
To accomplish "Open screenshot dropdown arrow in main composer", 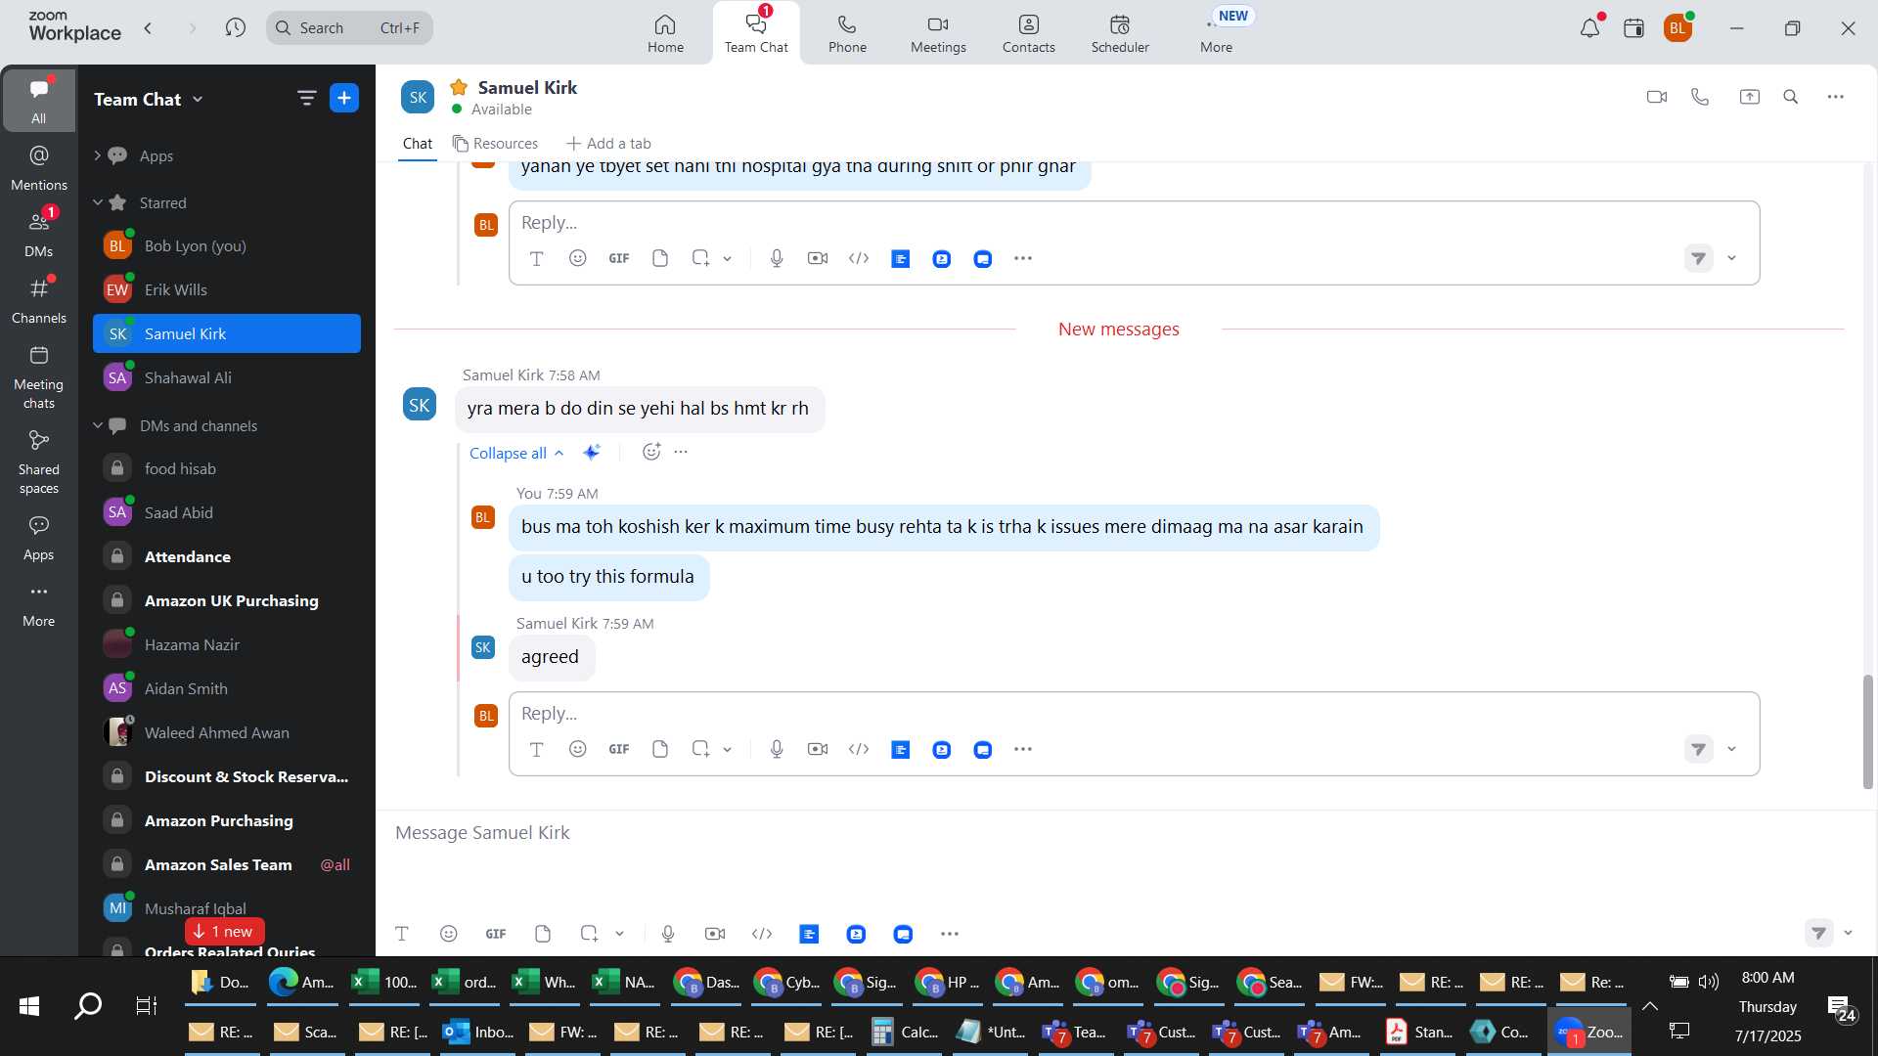I will (x=619, y=934).
